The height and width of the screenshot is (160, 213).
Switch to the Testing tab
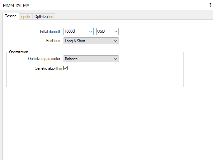pos(11,16)
